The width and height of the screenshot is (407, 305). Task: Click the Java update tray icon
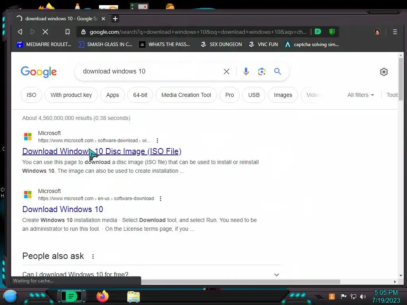pyautogui.click(x=332, y=296)
